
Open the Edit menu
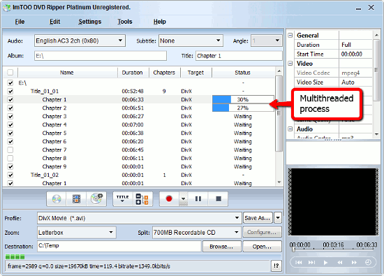click(x=54, y=22)
